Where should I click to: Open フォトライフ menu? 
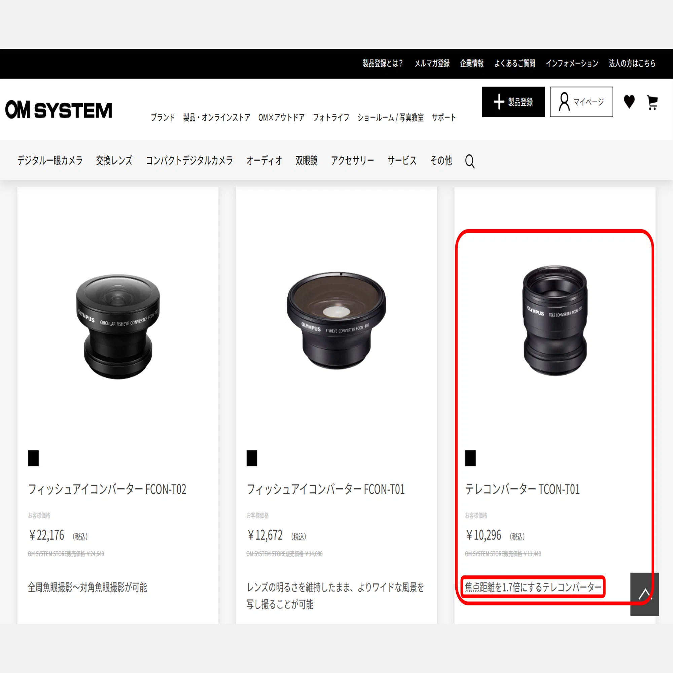point(331,117)
